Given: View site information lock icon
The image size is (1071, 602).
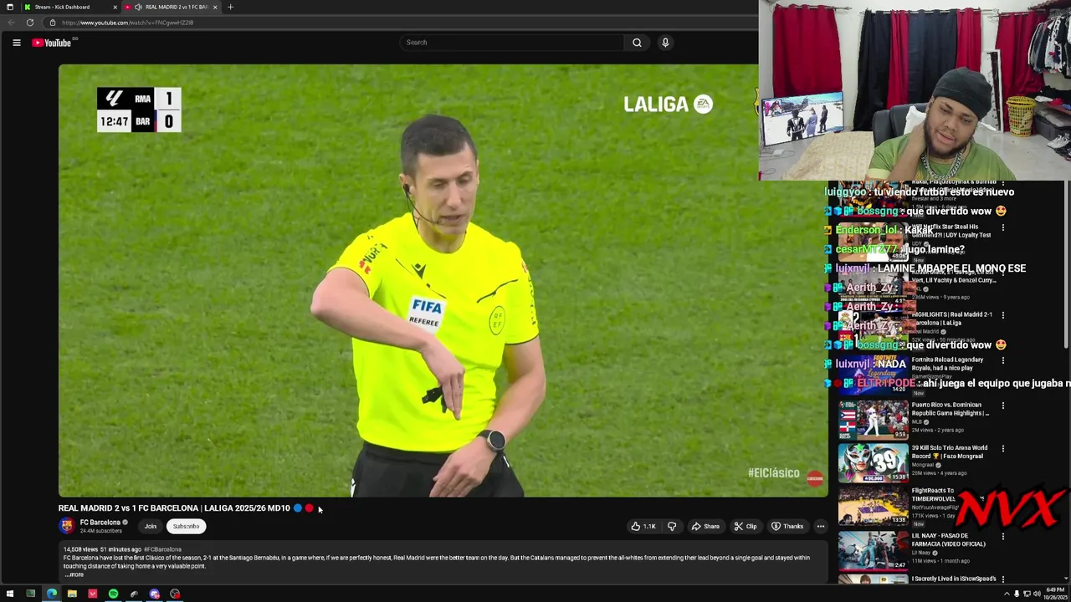Looking at the screenshot, I should point(52,23).
